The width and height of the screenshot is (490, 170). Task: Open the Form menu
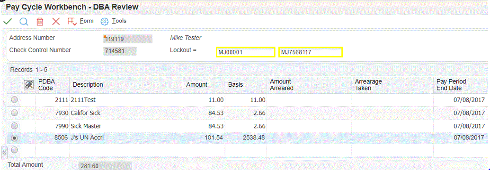pos(87,21)
